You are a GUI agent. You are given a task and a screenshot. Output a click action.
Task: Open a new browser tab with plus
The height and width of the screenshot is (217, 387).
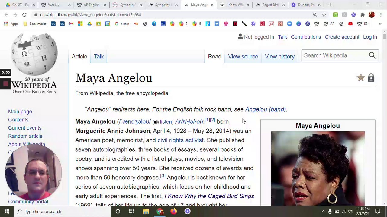coord(330,5)
